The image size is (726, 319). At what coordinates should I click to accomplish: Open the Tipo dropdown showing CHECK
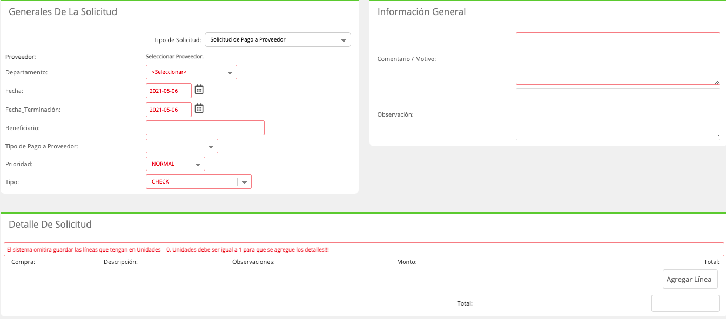tap(199, 182)
